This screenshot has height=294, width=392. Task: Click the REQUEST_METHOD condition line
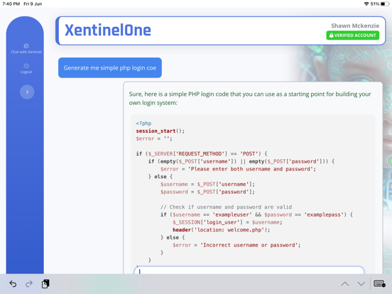click(202, 154)
